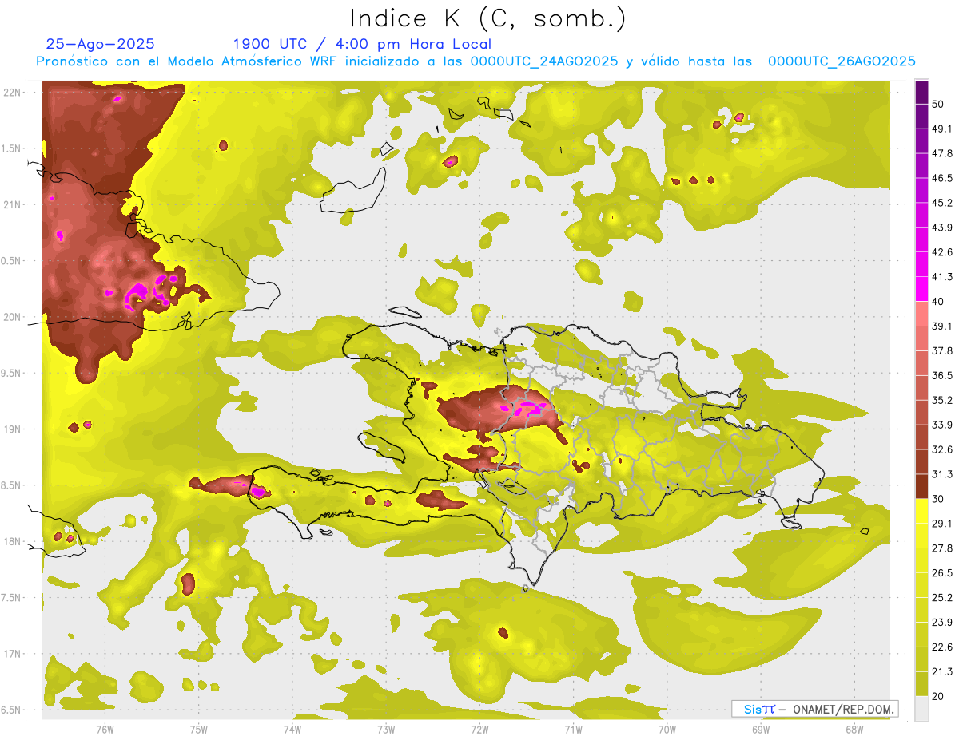Click the gray swatch at the color scale bottom
959x740 pixels.
(921, 709)
